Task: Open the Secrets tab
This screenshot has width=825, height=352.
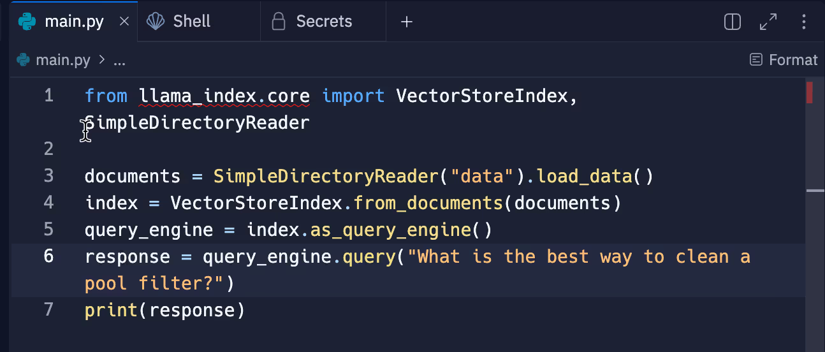Action: (x=323, y=22)
